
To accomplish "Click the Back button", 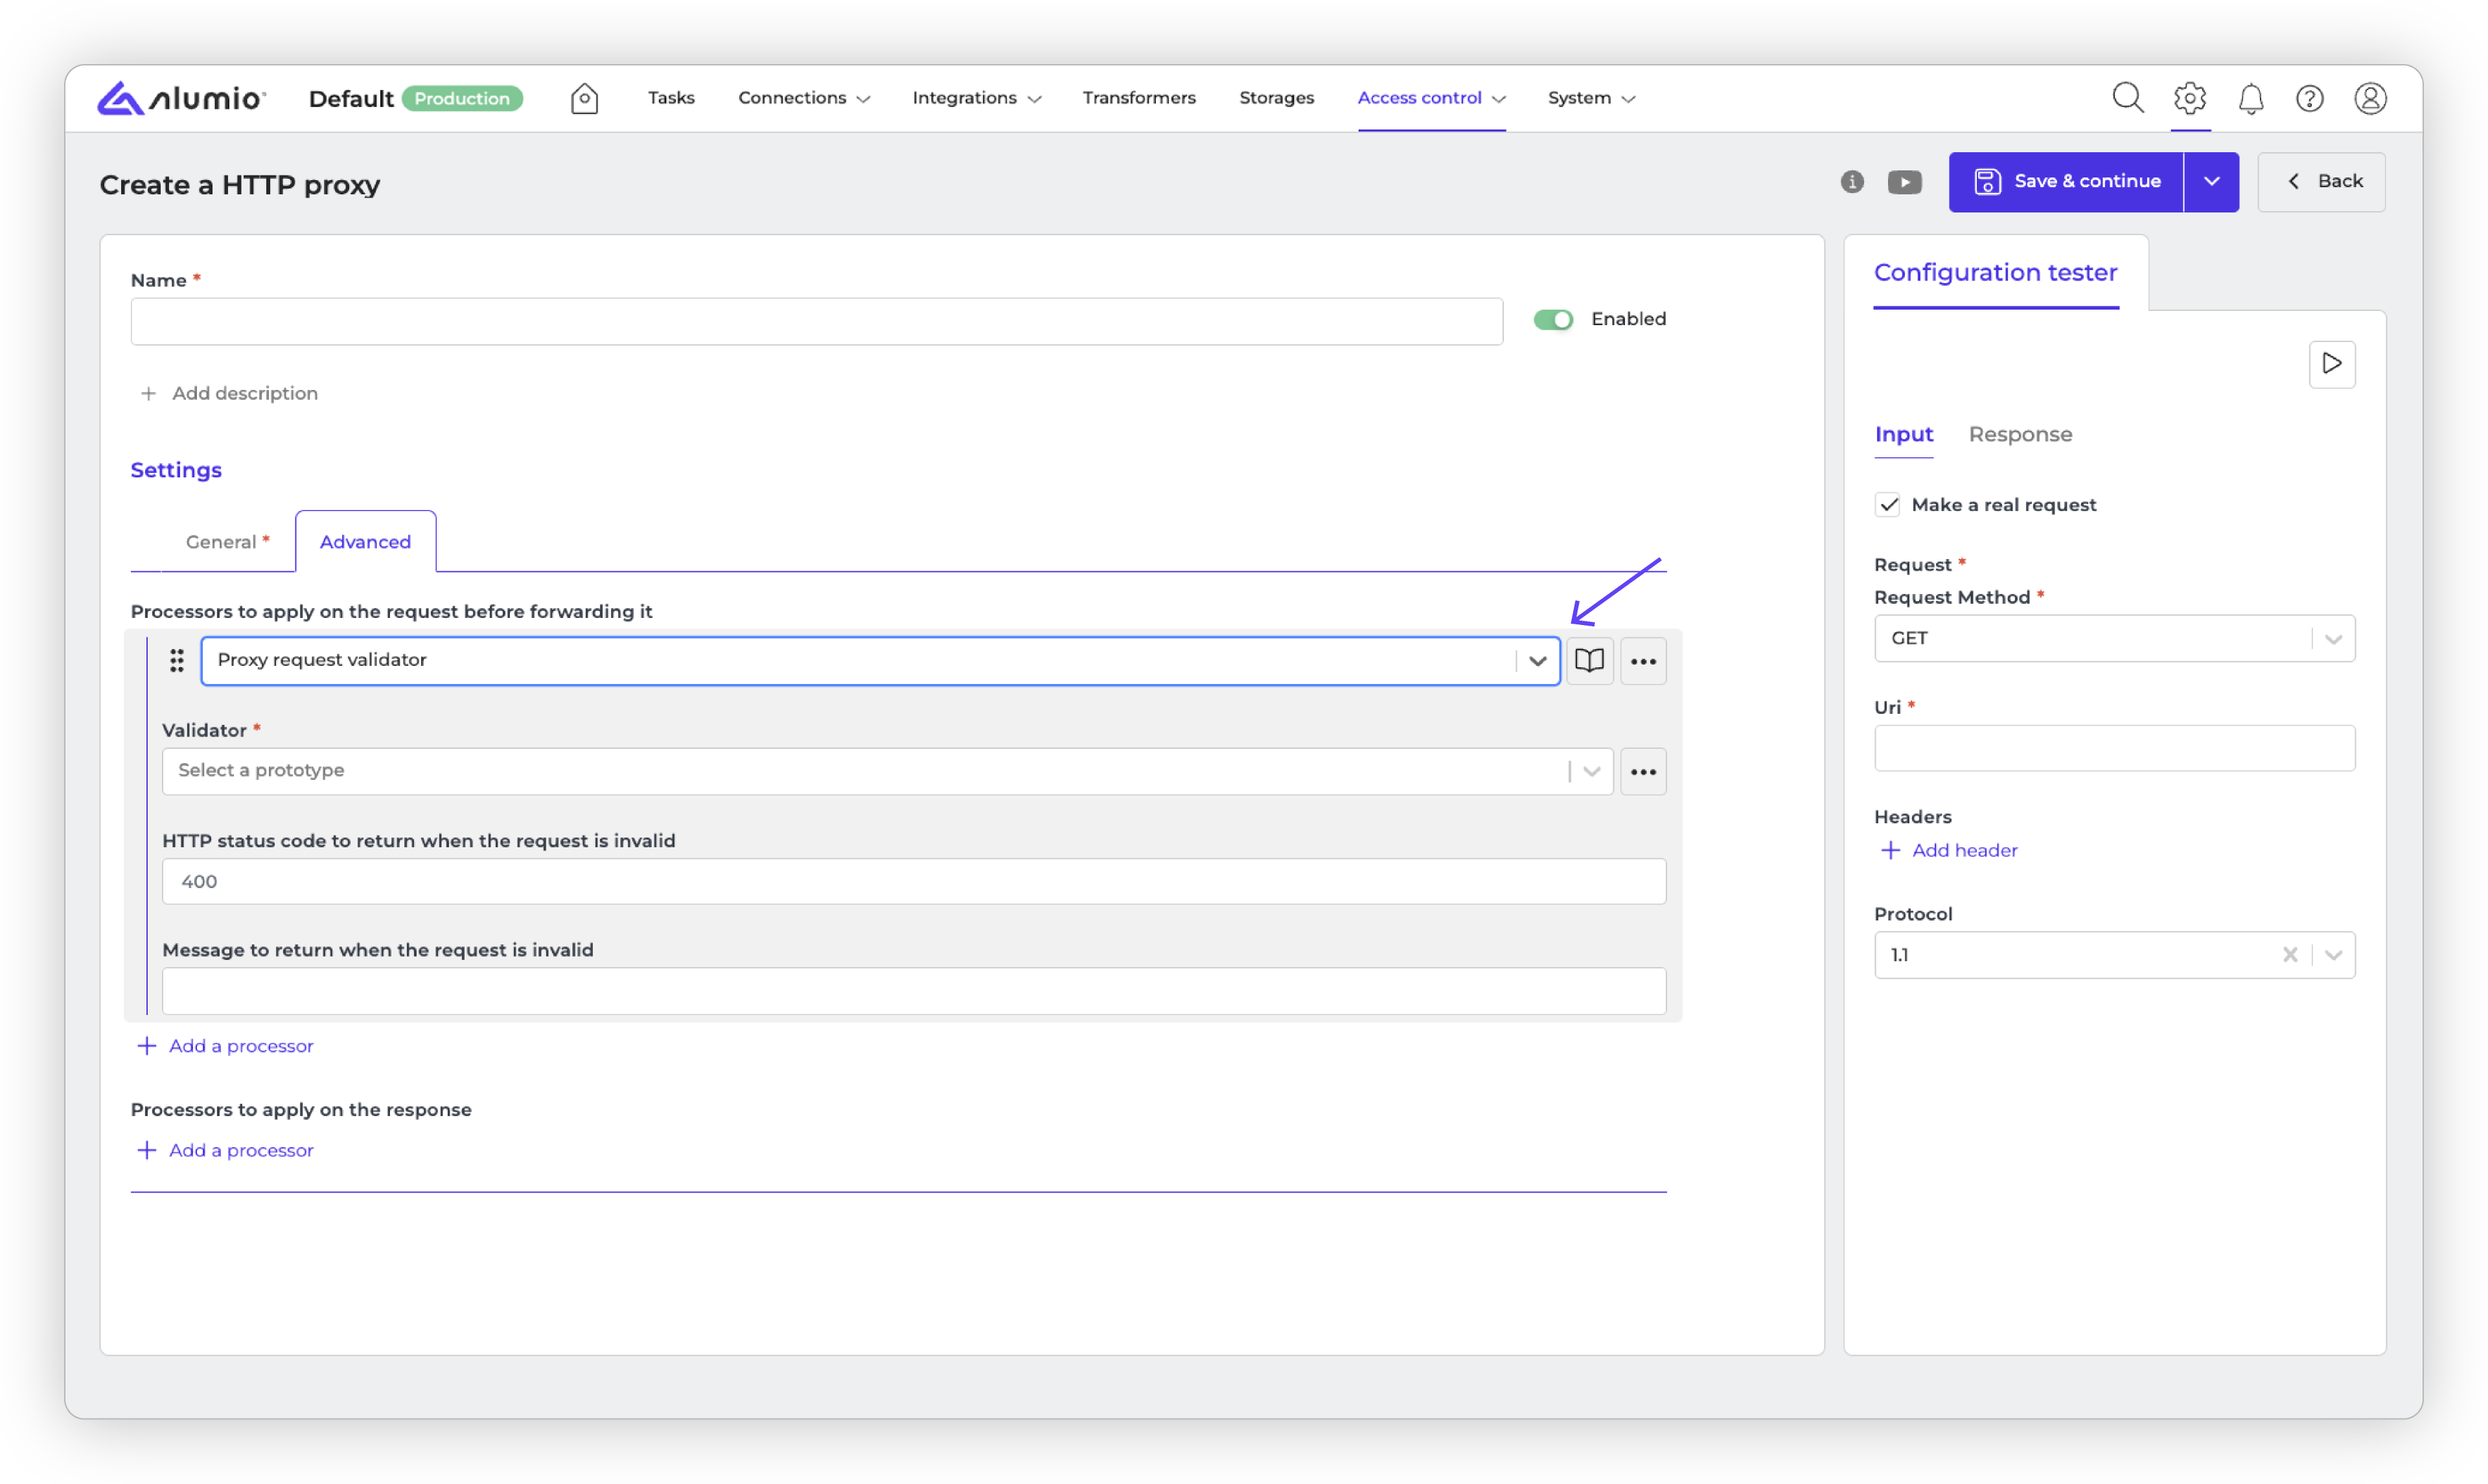I will click(2321, 182).
